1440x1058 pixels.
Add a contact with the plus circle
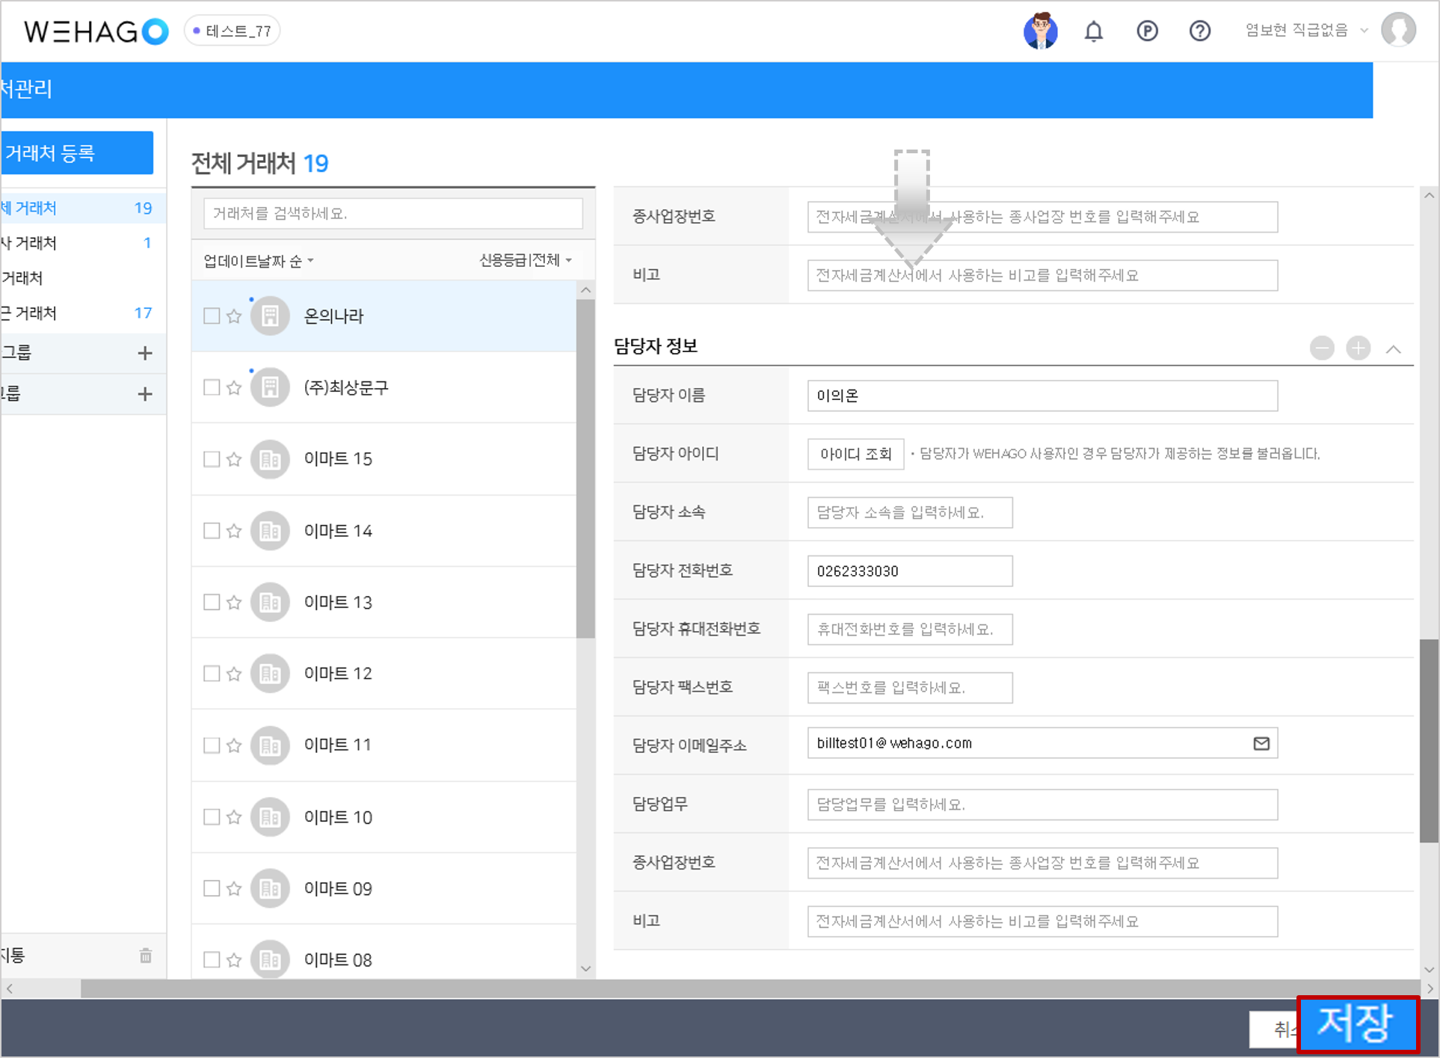(x=1358, y=348)
